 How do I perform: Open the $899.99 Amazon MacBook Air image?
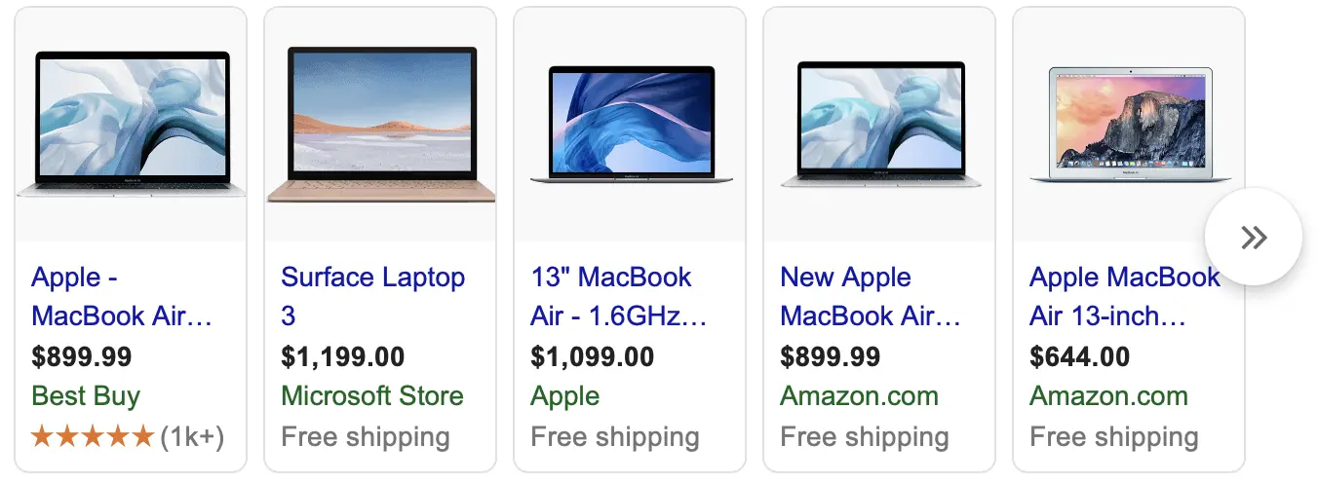(x=879, y=125)
